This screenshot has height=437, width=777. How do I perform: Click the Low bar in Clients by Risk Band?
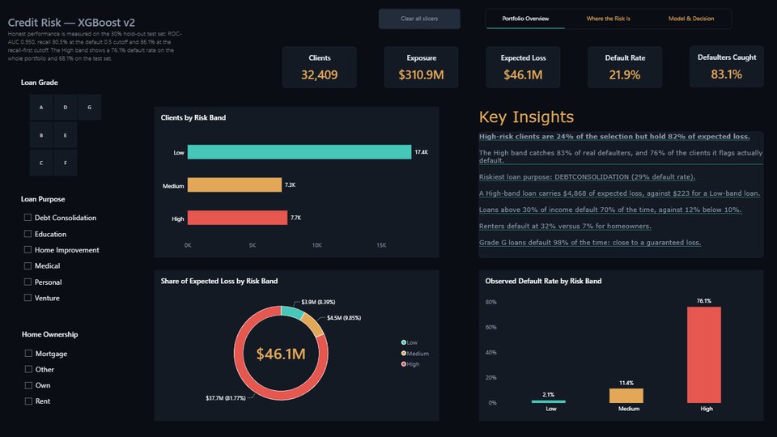[299, 152]
